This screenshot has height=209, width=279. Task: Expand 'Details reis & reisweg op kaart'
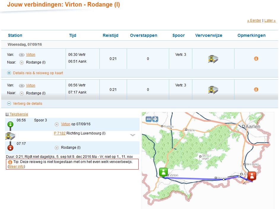(38, 73)
